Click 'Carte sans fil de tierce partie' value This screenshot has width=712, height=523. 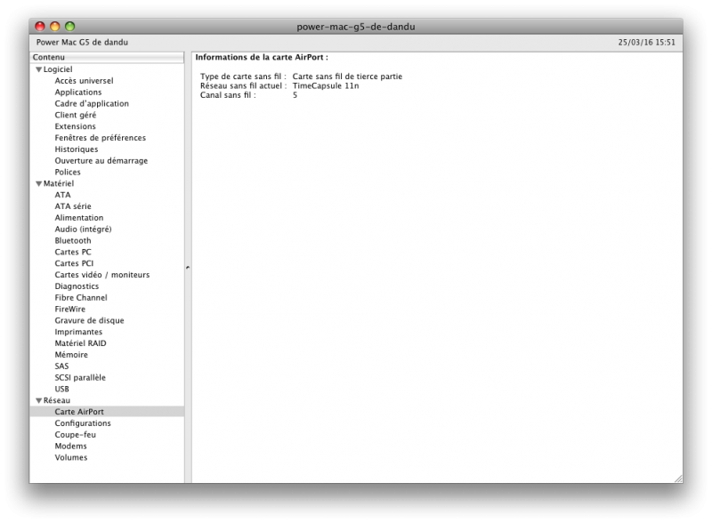(x=347, y=76)
